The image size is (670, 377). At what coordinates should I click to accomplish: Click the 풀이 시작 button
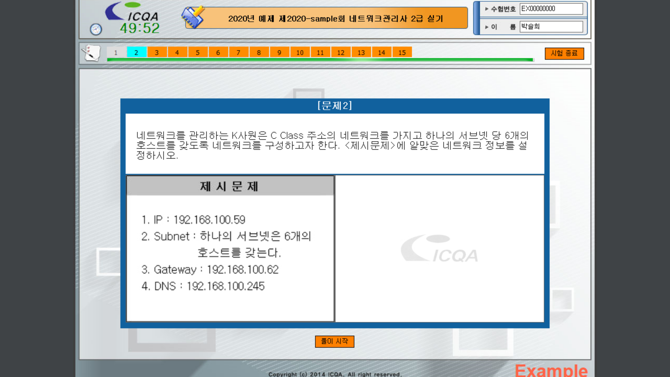pyautogui.click(x=334, y=341)
